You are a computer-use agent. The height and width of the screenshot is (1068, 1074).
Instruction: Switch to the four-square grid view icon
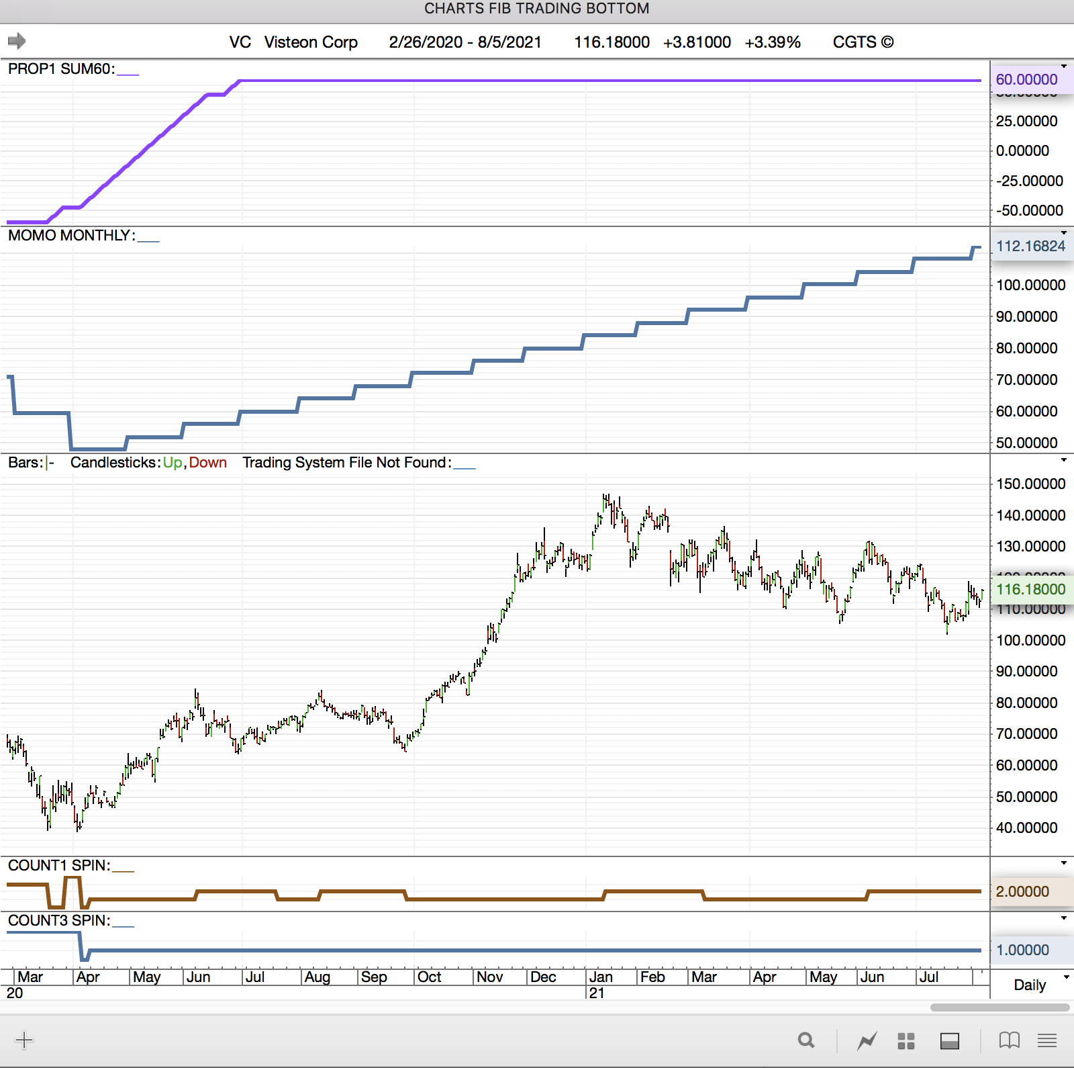coord(906,1041)
